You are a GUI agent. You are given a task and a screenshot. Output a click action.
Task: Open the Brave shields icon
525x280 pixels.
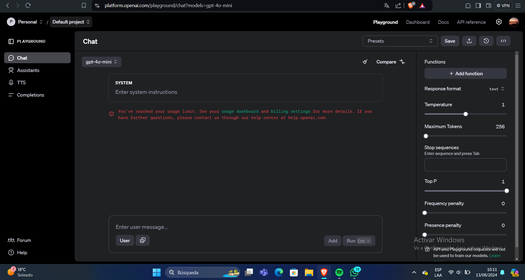(411, 5)
